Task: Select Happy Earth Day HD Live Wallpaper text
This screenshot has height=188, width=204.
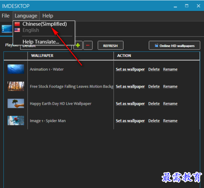Action: coord(60,104)
